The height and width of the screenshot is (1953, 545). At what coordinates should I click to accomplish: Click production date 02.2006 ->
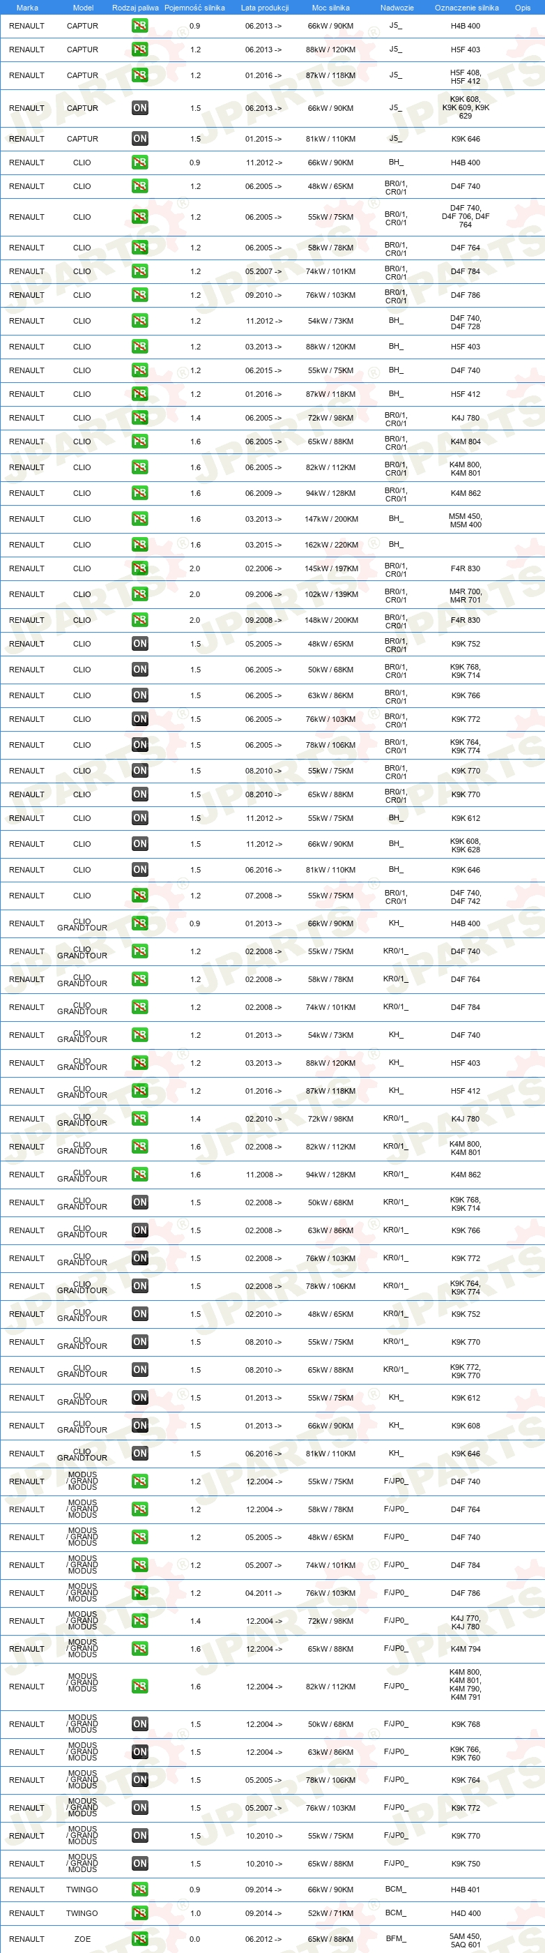pyautogui.click(x=263, y=568)
